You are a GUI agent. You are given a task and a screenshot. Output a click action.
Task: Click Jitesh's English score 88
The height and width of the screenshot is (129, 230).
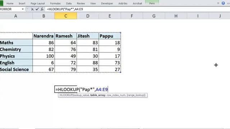pyautogui.click(x=88, y=63)
